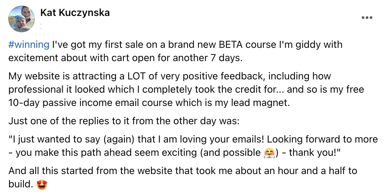Open the #winning hashtag link
The width and height of the screenshot is (386, 196).
(29, 45)
